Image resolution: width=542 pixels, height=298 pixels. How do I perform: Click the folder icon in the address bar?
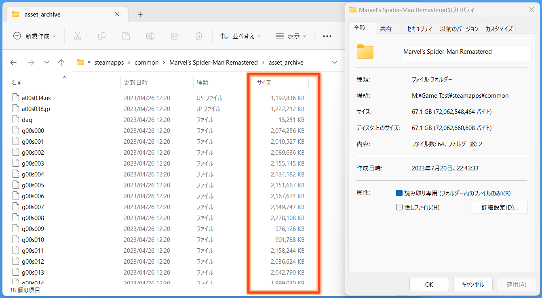click(80, 63)
